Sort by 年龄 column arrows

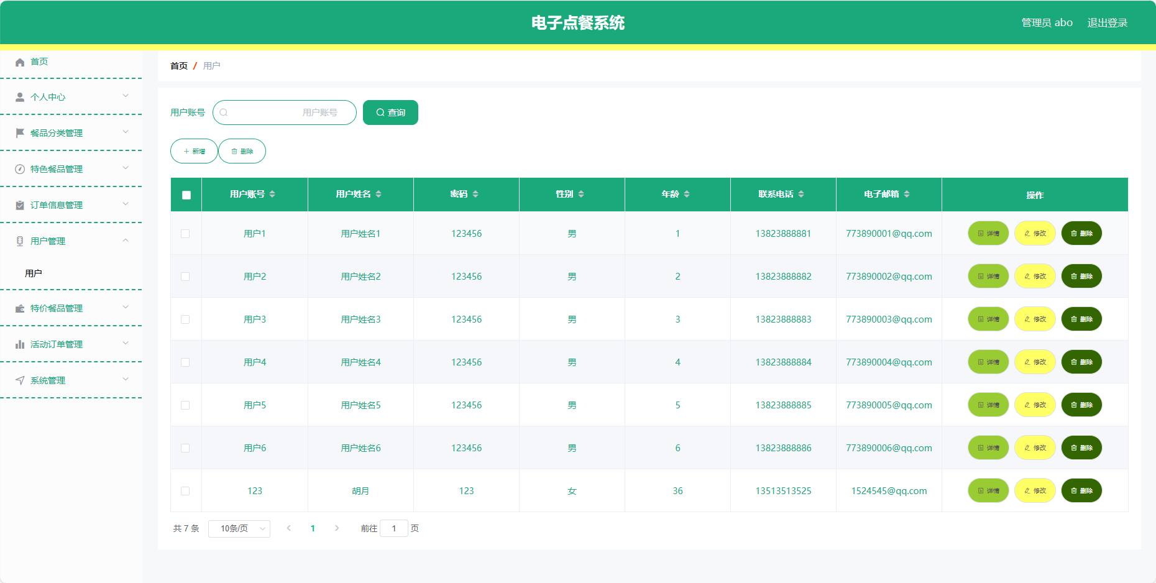687,194
